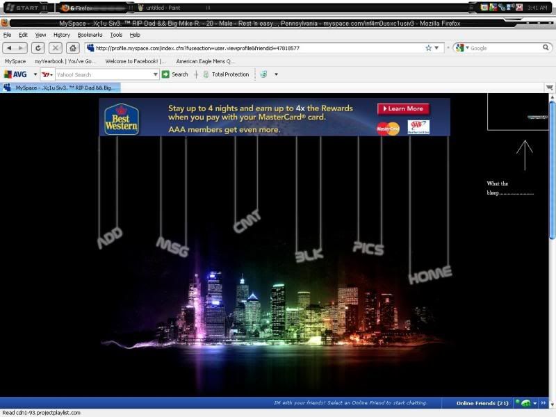The height and width of the screenshot is (417, 556).
Task: Select the MySpace profile tab
Action: pyautogui.click(x=60, y=88)
